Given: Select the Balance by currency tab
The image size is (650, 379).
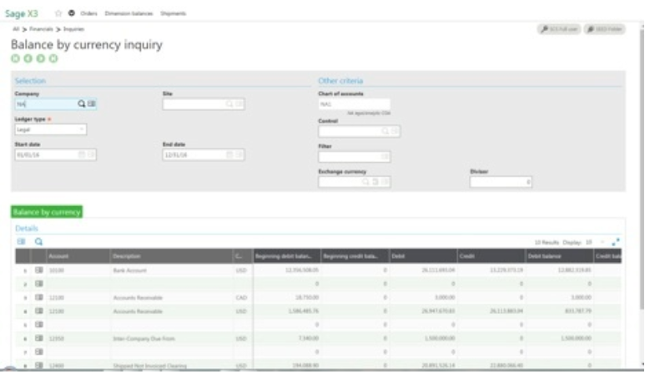Looking at the screenshot, I should coord(47,212).
